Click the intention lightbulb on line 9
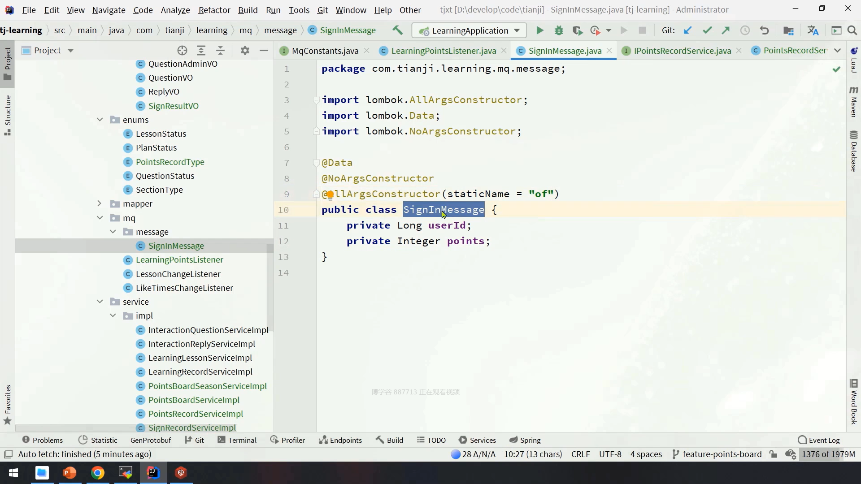861x484 pixels. [x=330, y=194]
